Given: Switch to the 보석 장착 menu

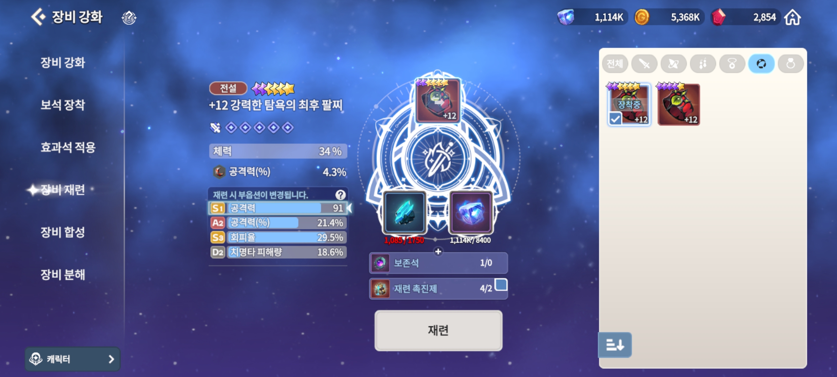Looking at the screenshot, I should pos(63,105).
